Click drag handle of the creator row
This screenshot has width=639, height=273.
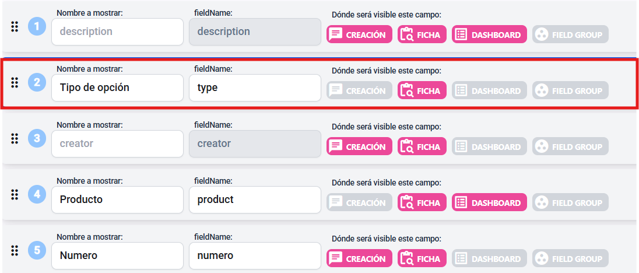pos(15,139)
